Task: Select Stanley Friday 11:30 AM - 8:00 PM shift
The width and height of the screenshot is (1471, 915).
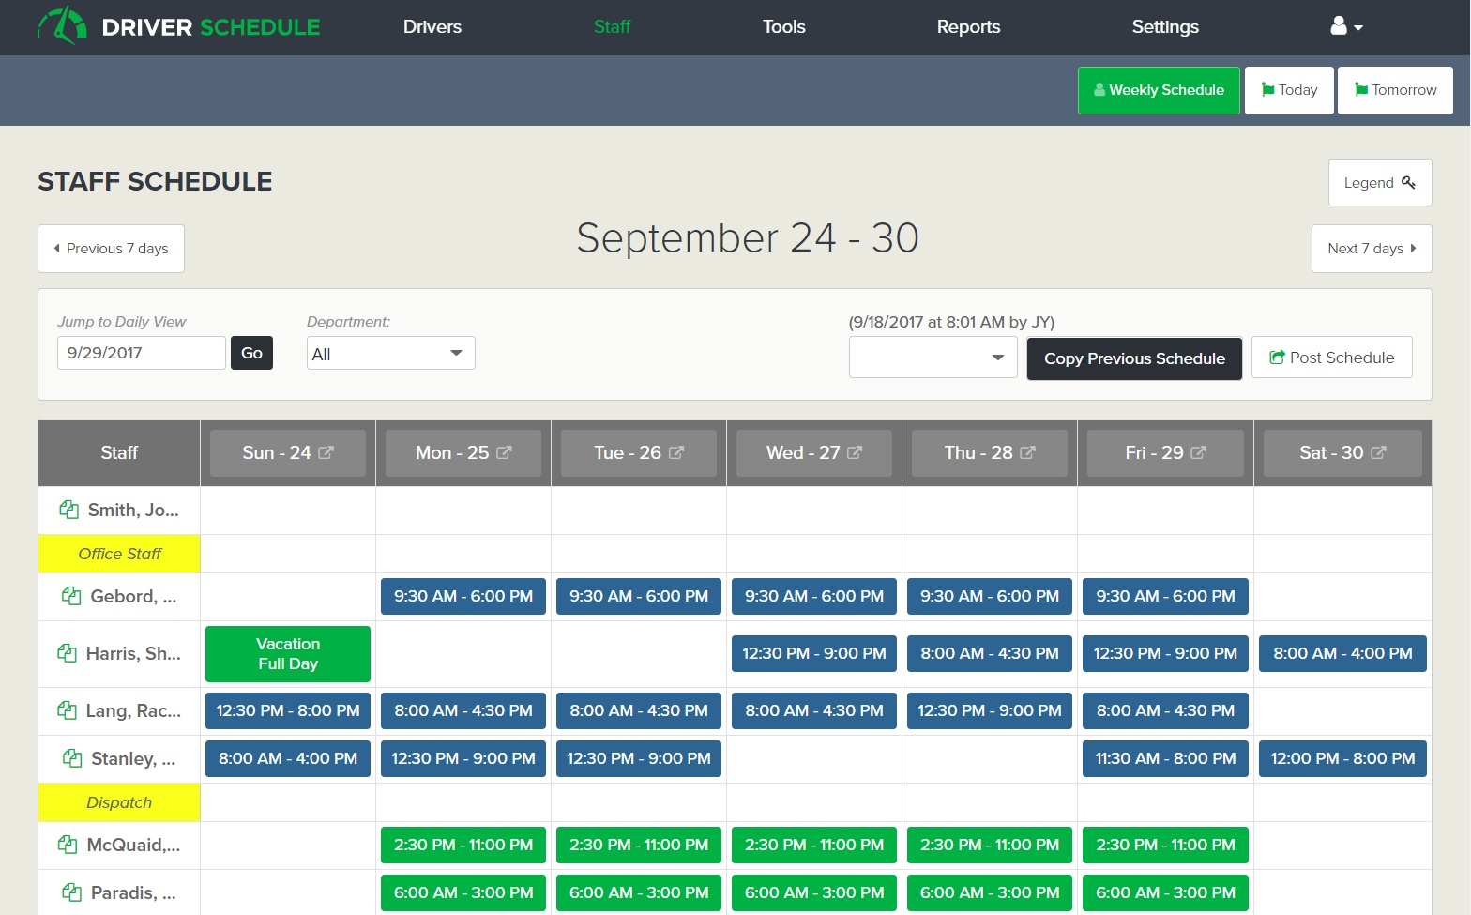Action: (1165, 758)
